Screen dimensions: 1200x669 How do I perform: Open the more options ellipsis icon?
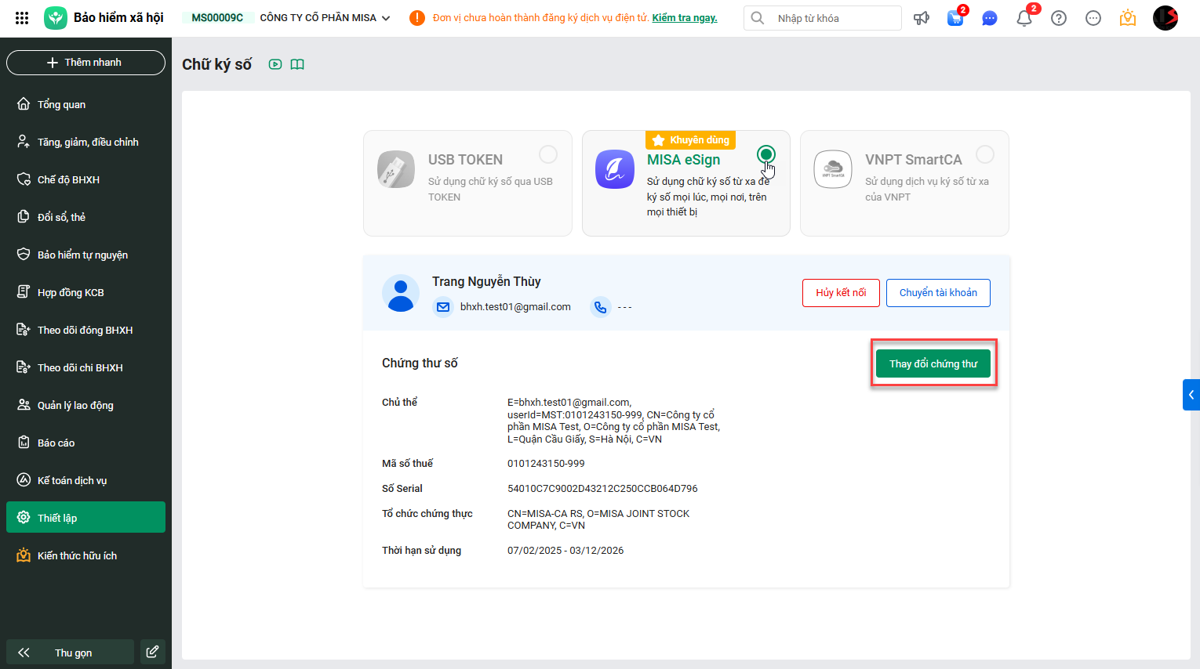click(1093, 18)
